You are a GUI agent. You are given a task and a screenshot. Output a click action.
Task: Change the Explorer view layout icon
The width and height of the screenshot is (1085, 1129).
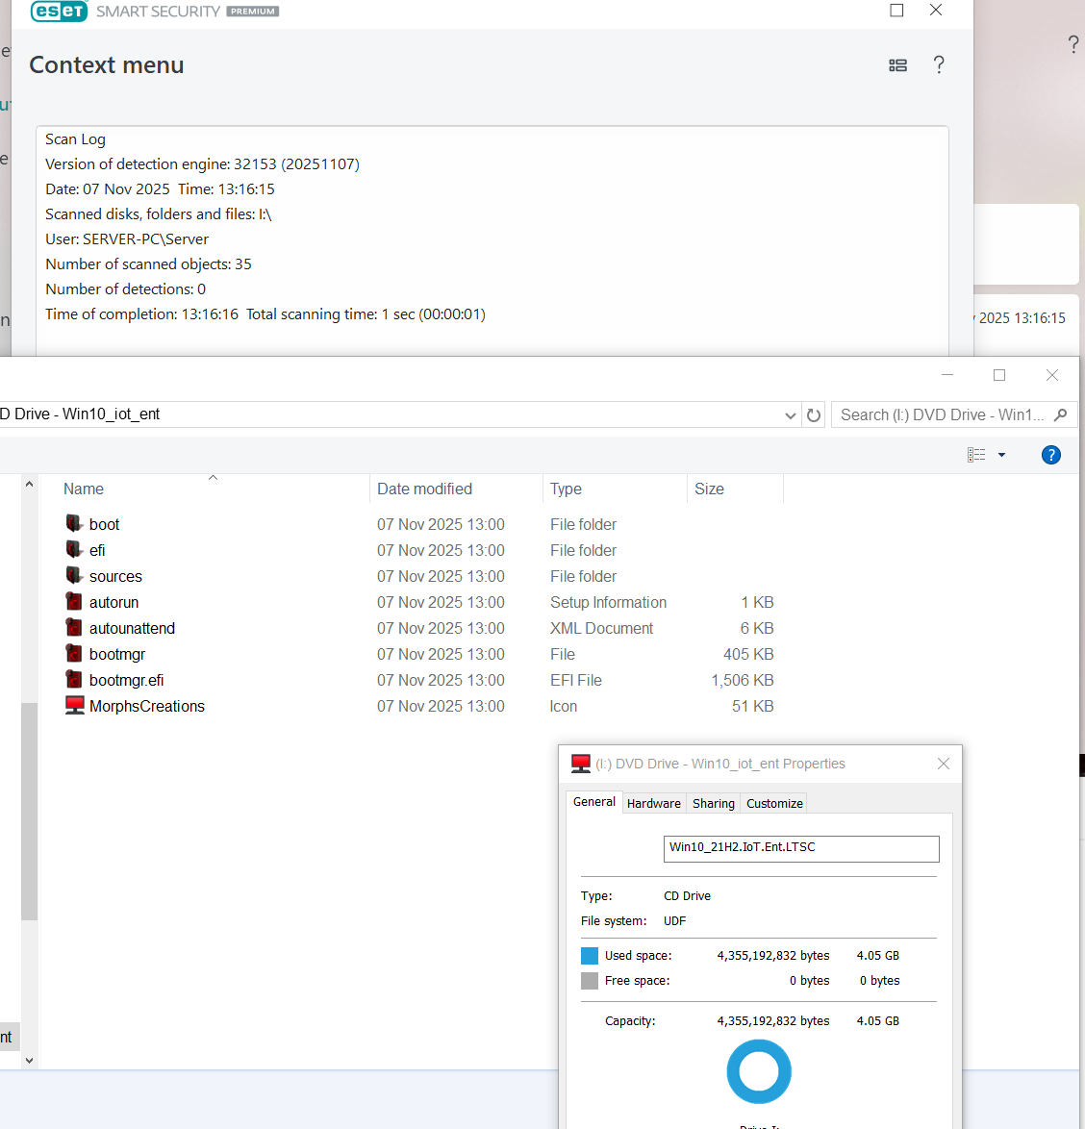(976, 455)
